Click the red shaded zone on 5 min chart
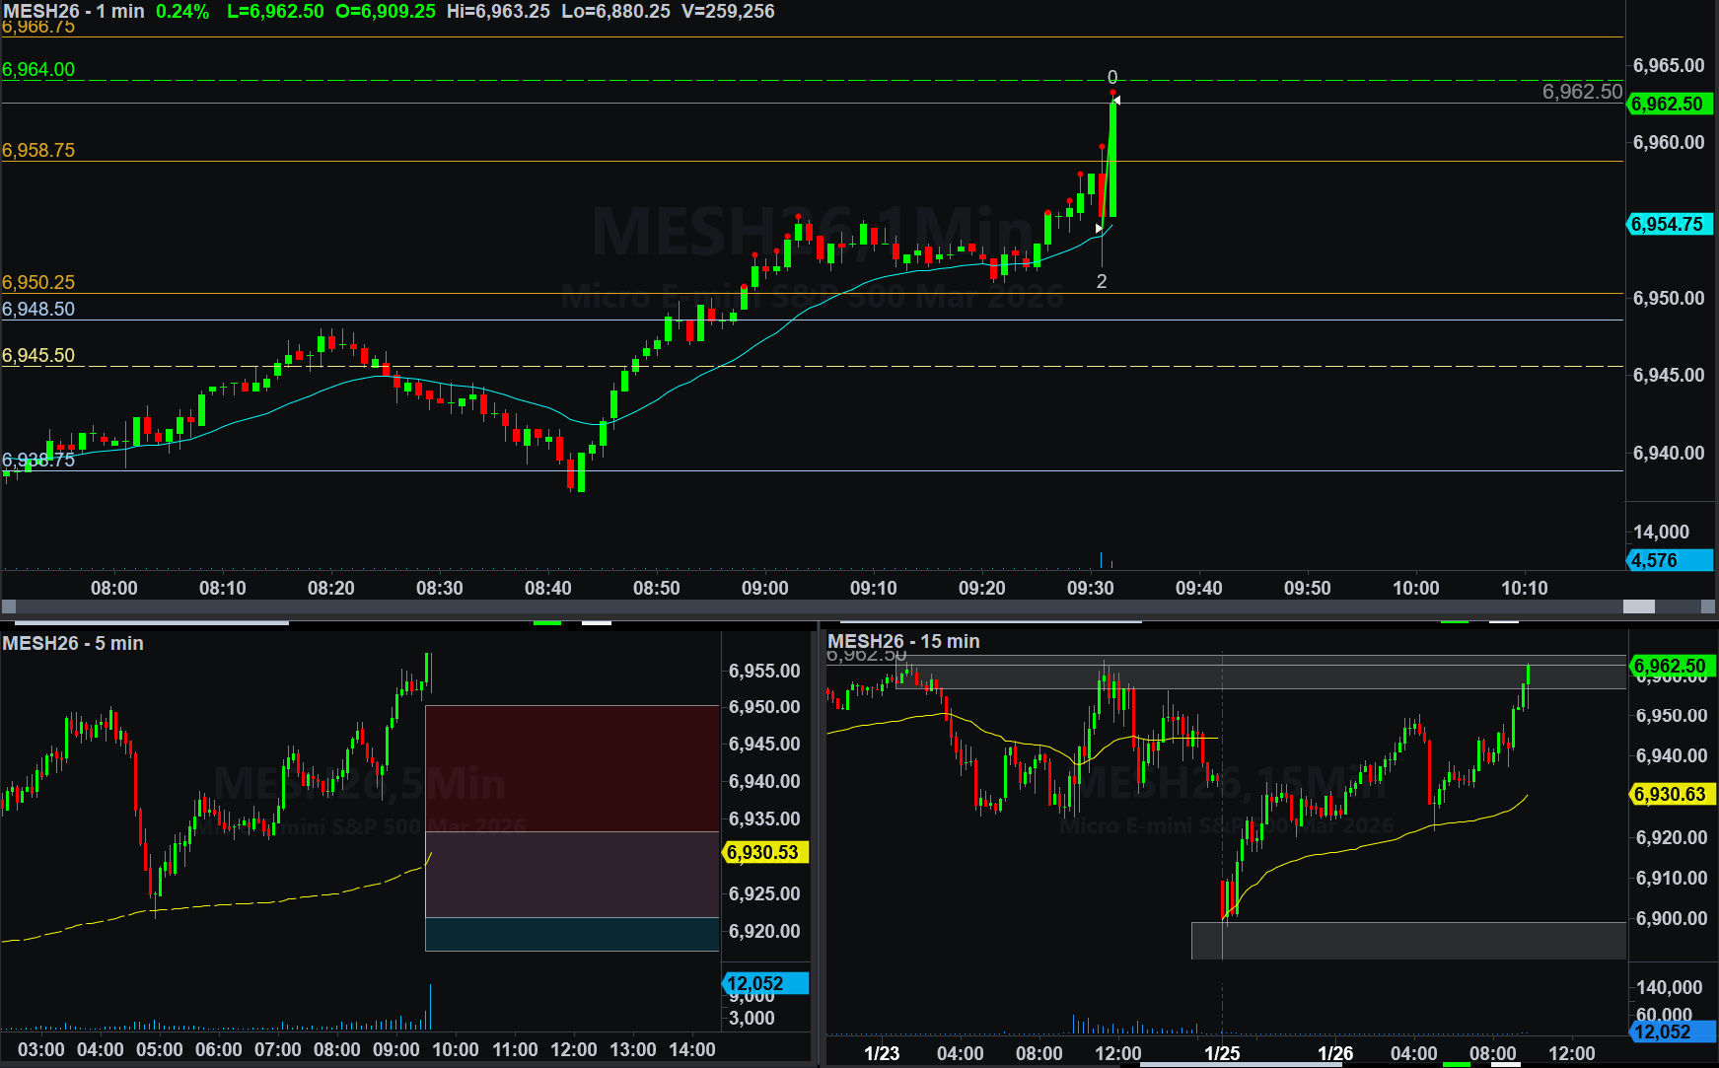1719x1068 pixels. [x=572, y=767]
